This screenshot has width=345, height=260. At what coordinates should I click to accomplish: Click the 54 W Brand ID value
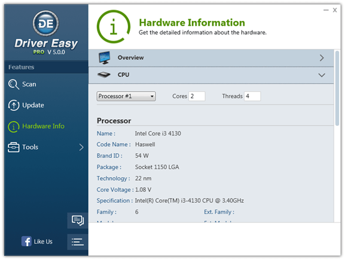[x=142, y=156]
